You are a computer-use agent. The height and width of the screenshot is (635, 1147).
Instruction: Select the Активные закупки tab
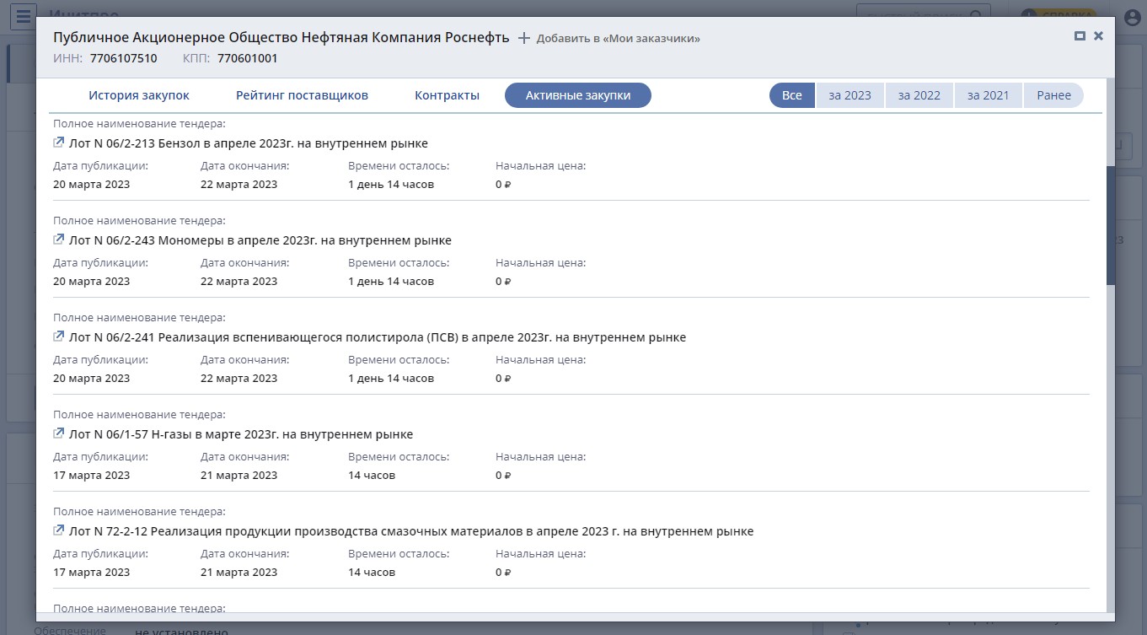click(x=578, y=95)
